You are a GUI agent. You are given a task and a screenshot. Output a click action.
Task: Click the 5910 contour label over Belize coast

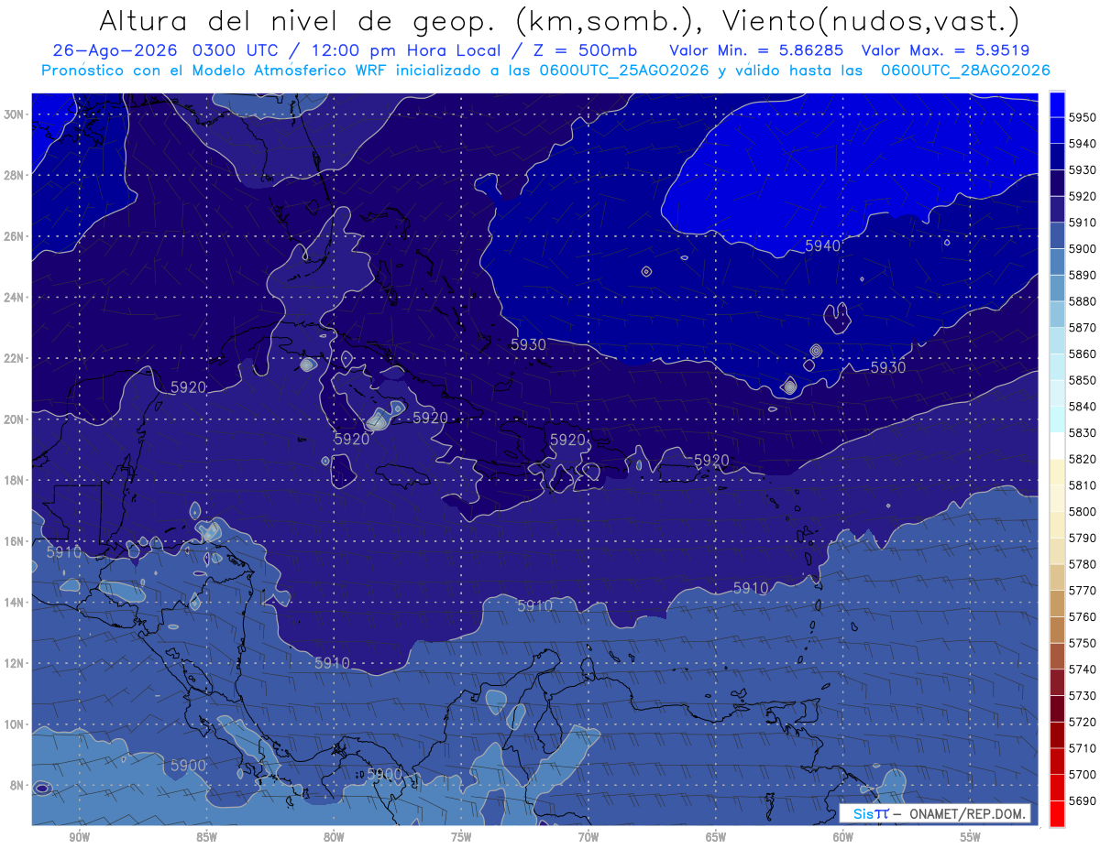click(64, 553)
